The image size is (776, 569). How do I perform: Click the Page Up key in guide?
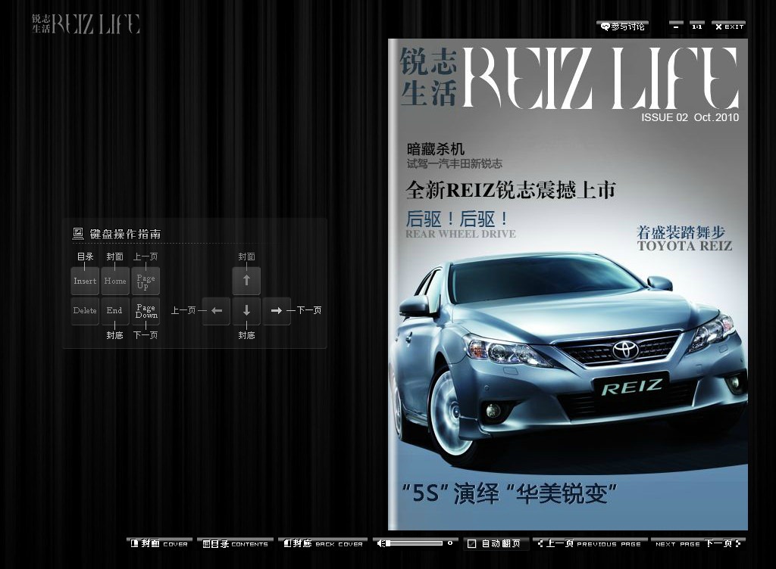click(145, 281)
